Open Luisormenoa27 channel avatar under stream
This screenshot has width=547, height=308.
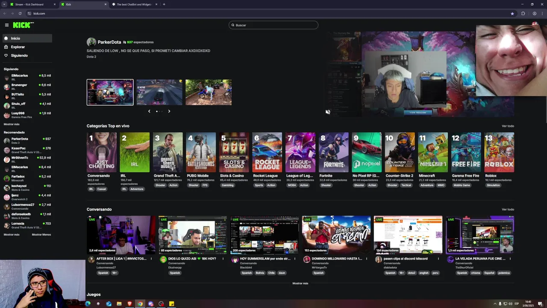click(x=91, y=260)
